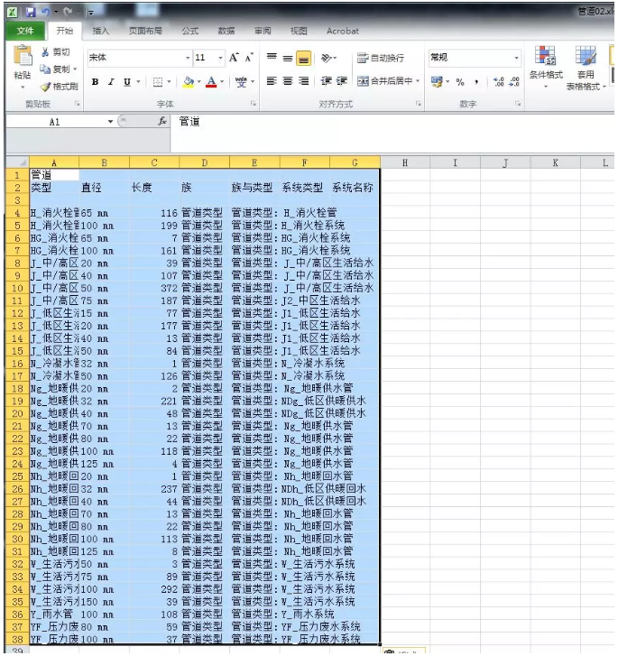
Task: Expand the Name Box dropdown arrow
Action: [x=110, y=122]
